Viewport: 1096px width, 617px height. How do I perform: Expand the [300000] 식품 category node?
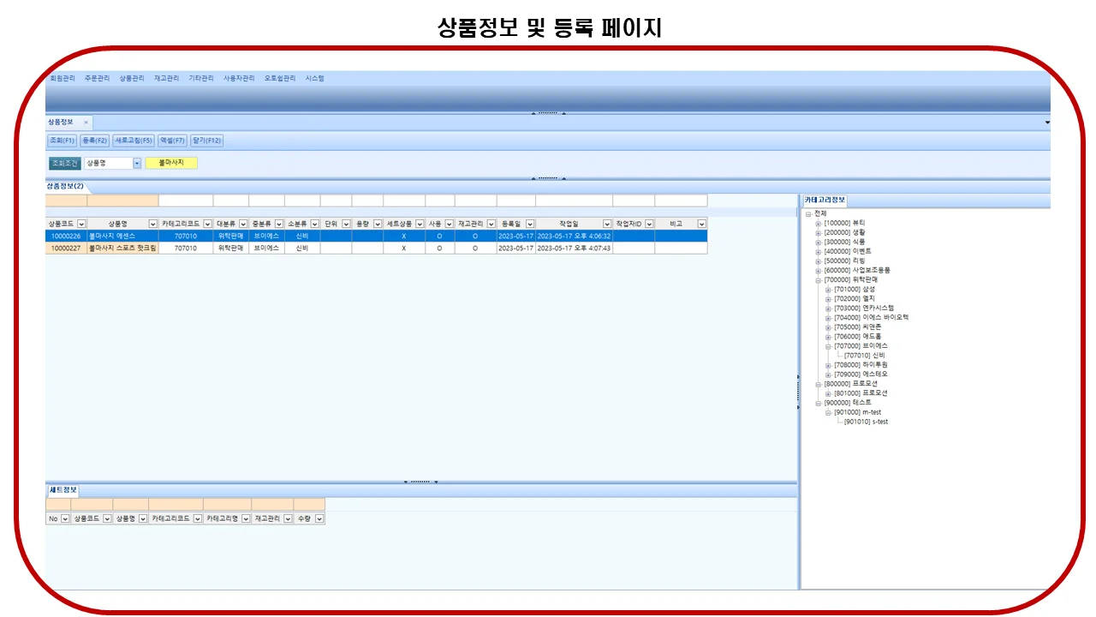point(818,242)
